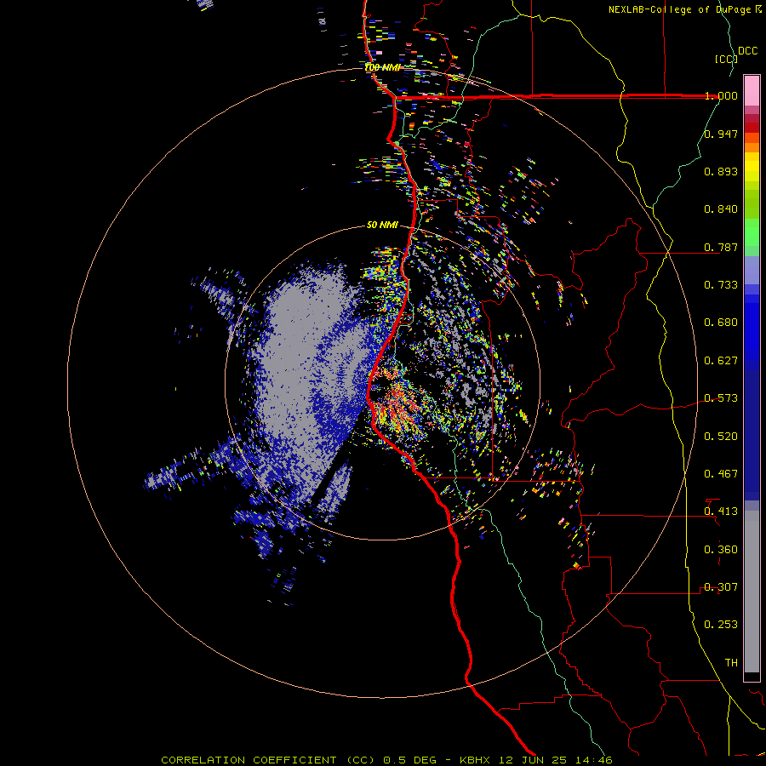Pick the gray color bar segment

pos(752,597)
